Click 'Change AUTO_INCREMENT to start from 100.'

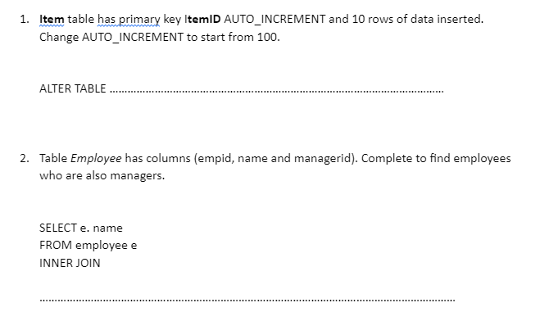click(x=160, y=37)
